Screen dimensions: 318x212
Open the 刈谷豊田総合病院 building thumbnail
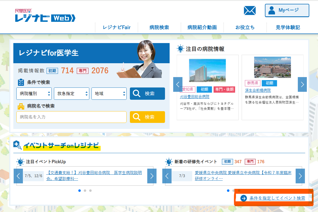point(207,70)
